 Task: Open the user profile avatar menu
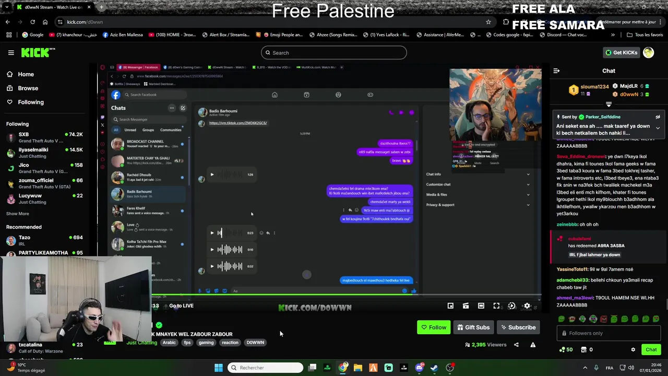[x=648, y=52]
